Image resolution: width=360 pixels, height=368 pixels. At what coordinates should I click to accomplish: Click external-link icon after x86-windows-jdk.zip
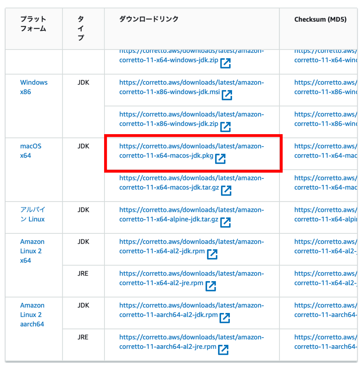[x=225, y=127]
